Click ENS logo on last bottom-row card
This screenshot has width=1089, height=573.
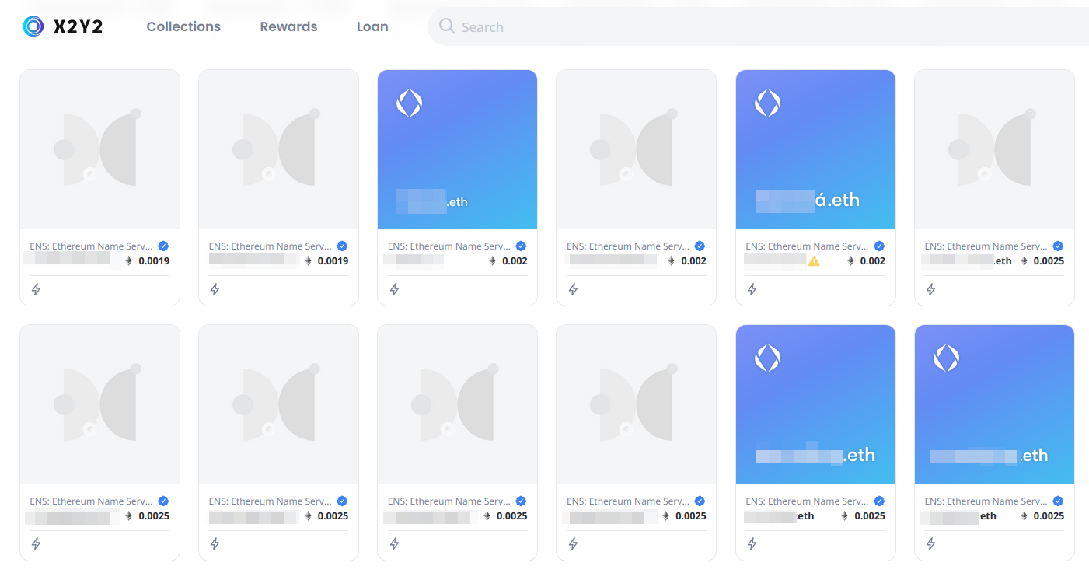(x=946, y=358)
